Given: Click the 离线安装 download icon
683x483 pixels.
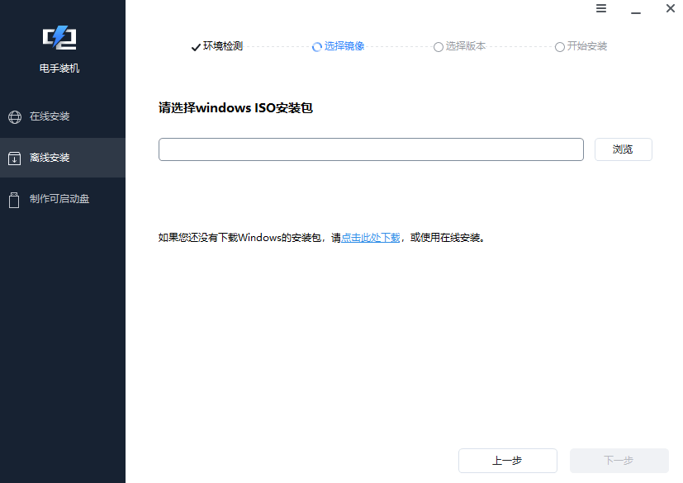Looking at the screenshot, I should coord(14,158).
